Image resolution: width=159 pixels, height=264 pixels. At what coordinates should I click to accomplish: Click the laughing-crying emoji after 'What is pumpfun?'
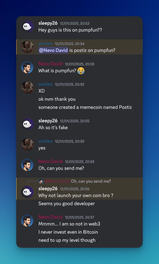coord(81,71)
